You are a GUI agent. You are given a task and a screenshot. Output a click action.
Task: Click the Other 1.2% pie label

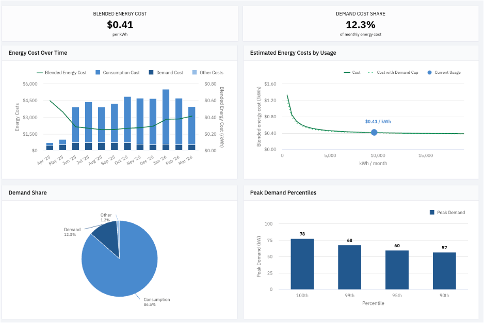pyautogui.click(x=106, y=217)
